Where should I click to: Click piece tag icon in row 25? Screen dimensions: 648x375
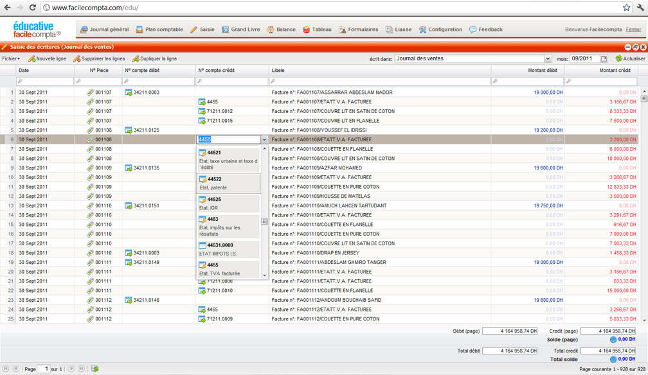click(x=90, y=319)
